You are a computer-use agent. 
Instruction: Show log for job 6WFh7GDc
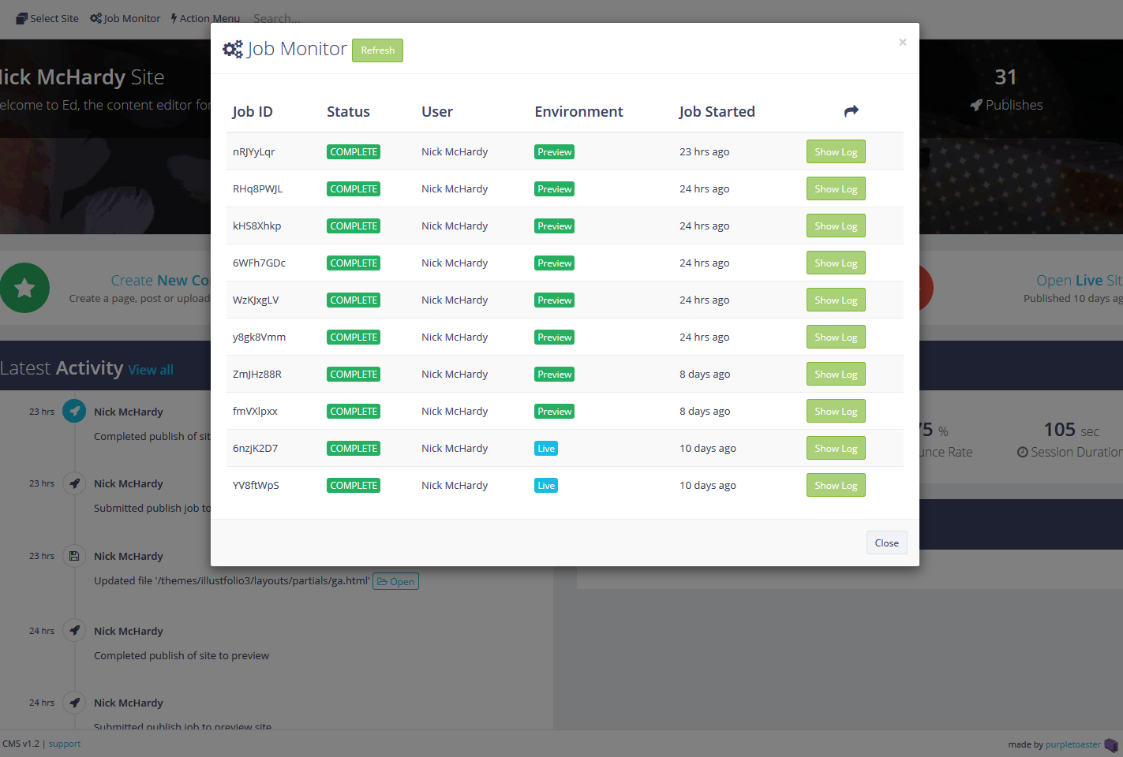836,263
